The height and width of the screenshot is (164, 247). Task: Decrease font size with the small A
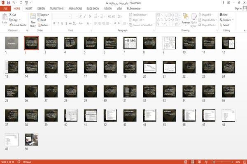(84, 16)
